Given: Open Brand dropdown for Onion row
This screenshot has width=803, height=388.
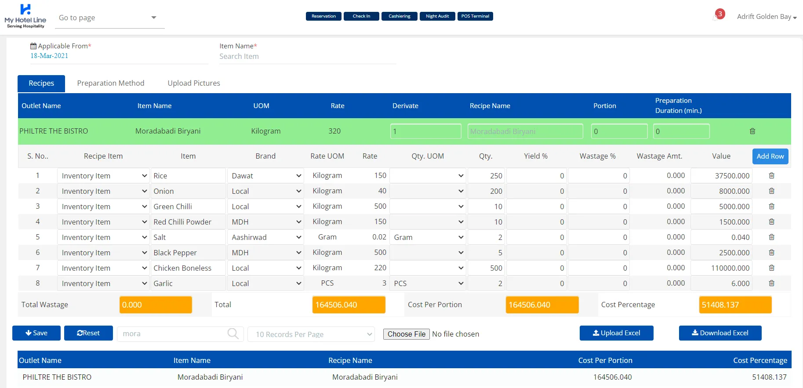Looking at the screenshot, I should point(265,191).
